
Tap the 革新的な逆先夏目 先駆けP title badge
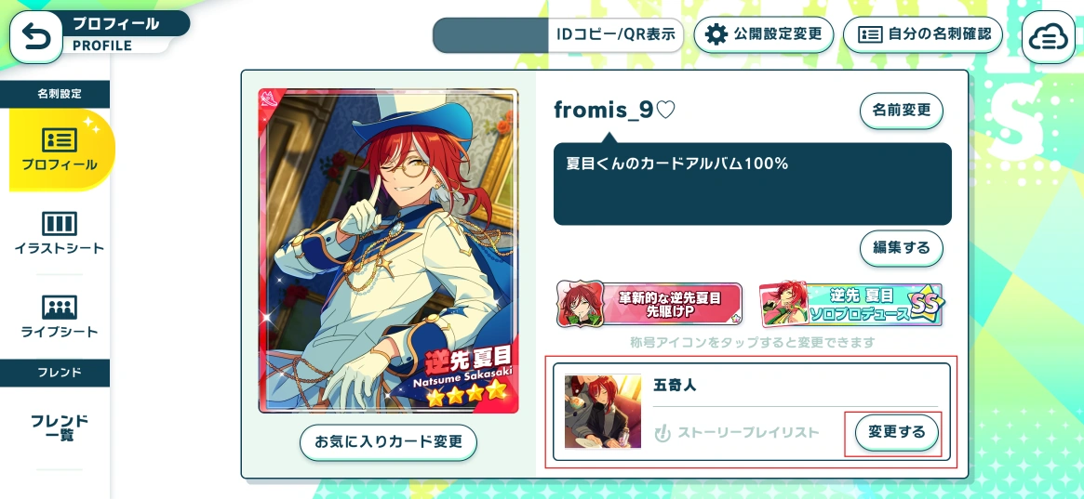pyautogui.click(x=649, y=304)
